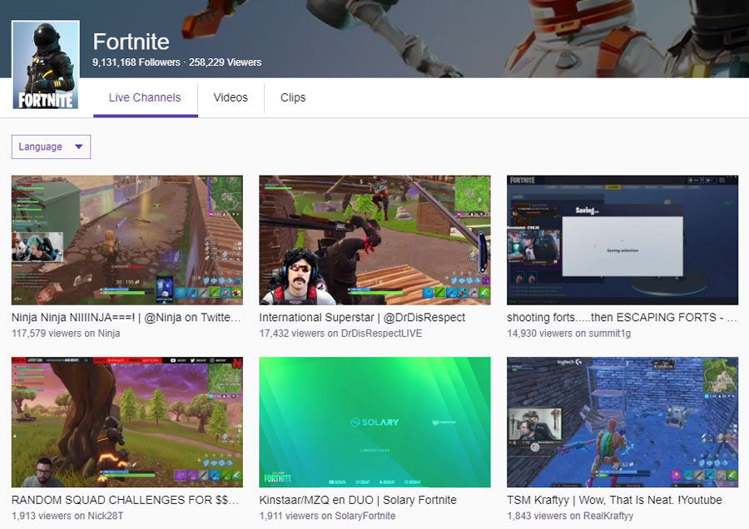Screen dimensions: 749x529
Task: Switch to the Videos tab
Action: click(x=231, y=97)
